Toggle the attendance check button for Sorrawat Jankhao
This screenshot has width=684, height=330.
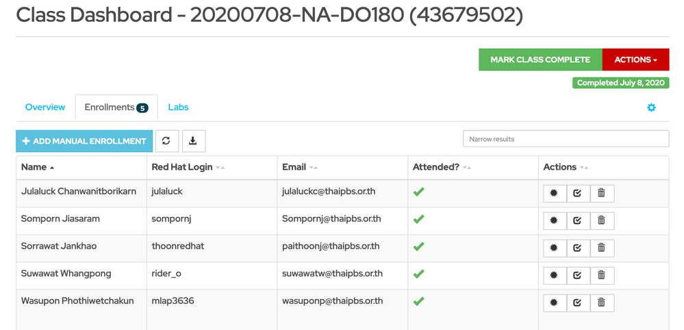coord(578,248)
